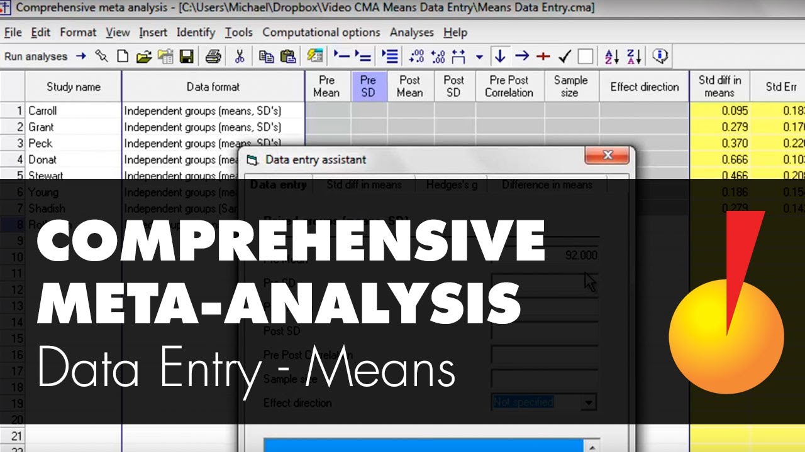Click the blue right arrow toolbar icon

pos(521,56)
